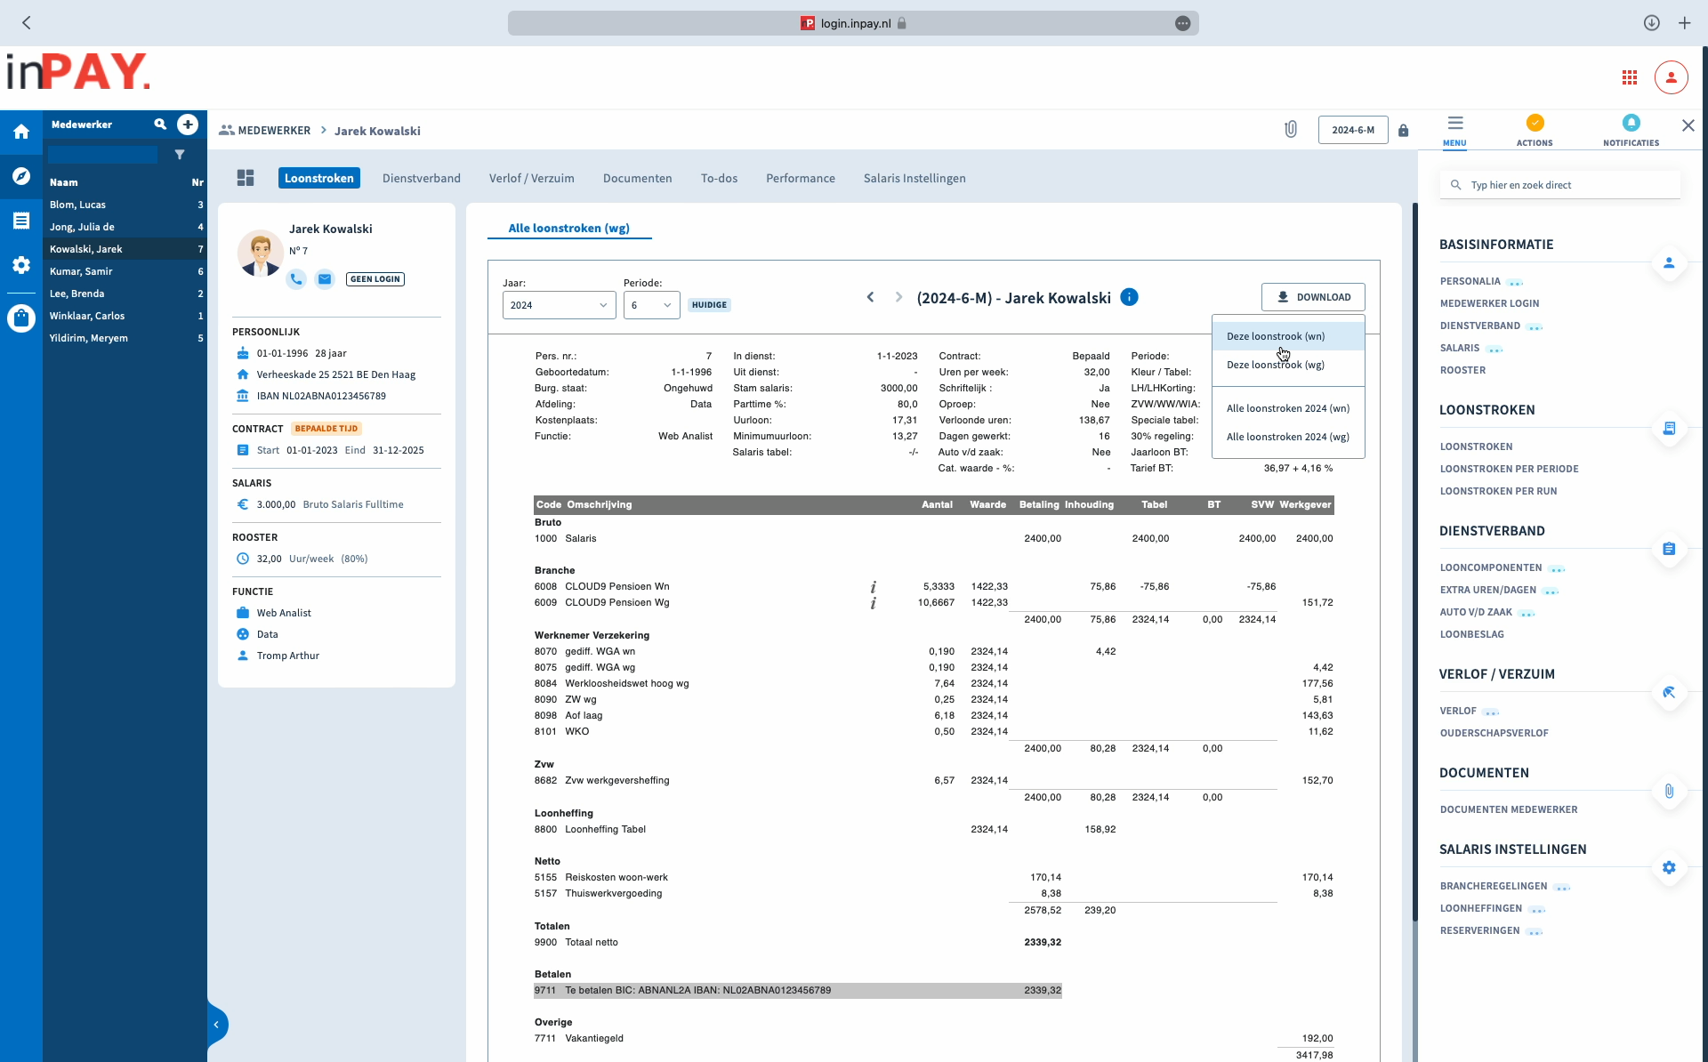This screenshot has height=1062, width=1708.
Task: Open the To-dos tab
Action: coord(719,178)
